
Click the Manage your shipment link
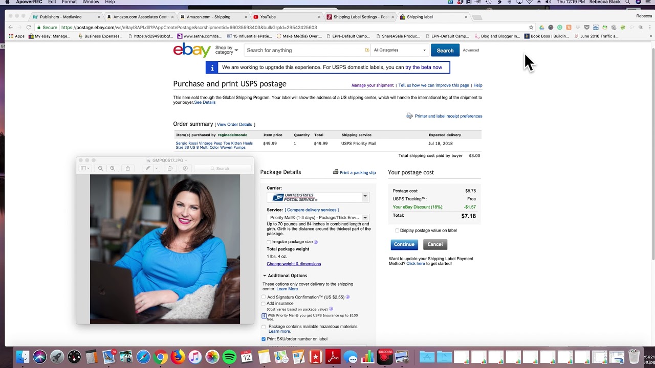pyautogui.click(x=373, y=85)
